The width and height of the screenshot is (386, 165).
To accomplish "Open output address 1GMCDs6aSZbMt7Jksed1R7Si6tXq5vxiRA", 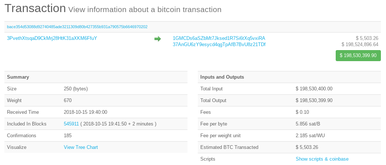I will 219,38.
